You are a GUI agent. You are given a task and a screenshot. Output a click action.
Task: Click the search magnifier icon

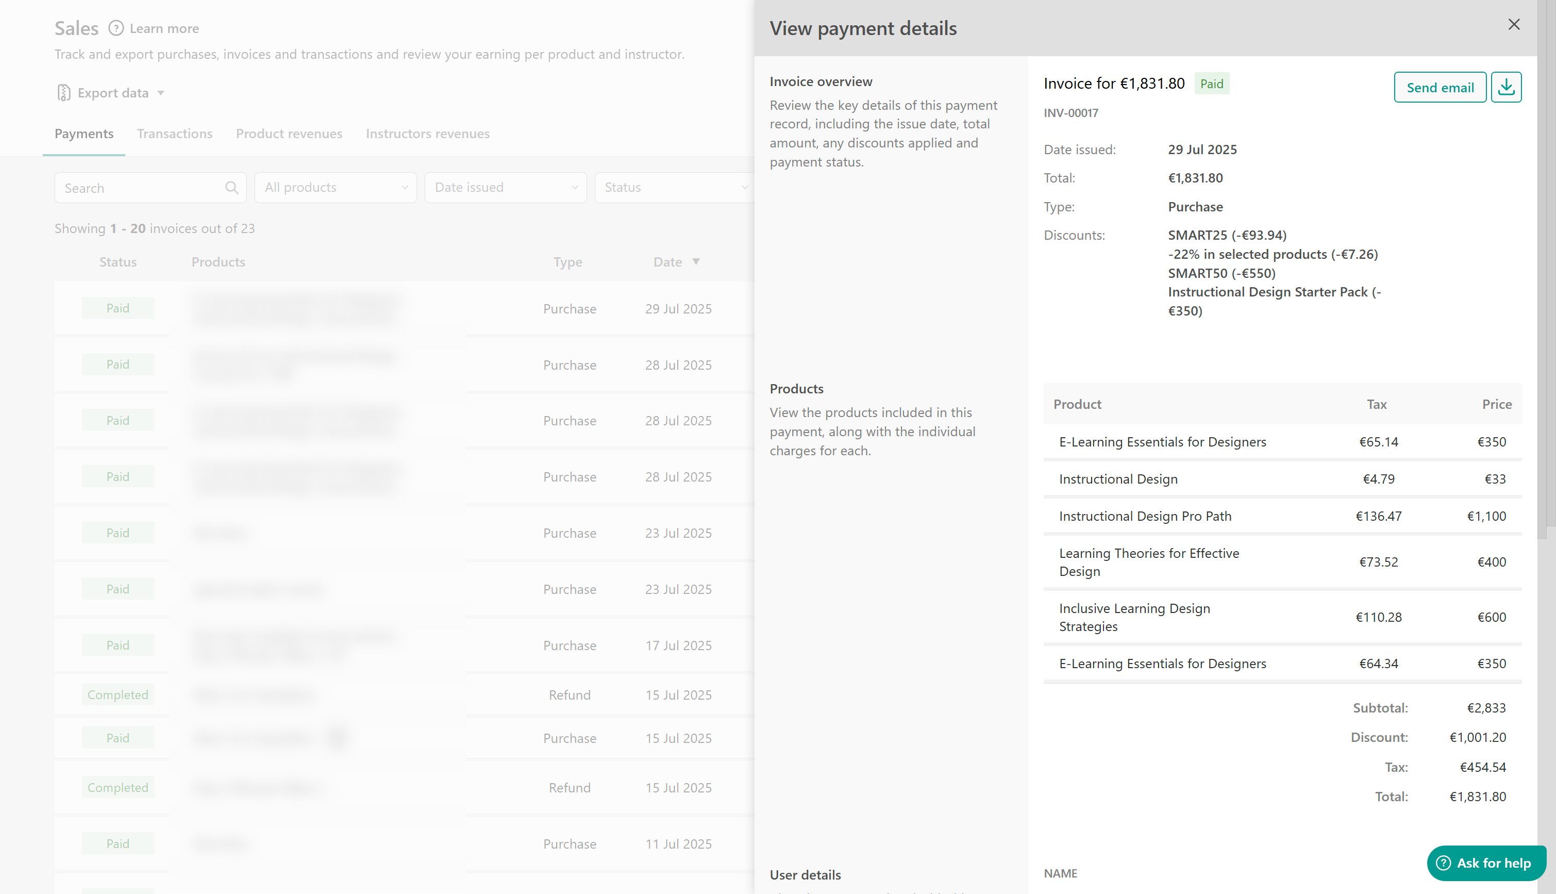coord(231,188)
